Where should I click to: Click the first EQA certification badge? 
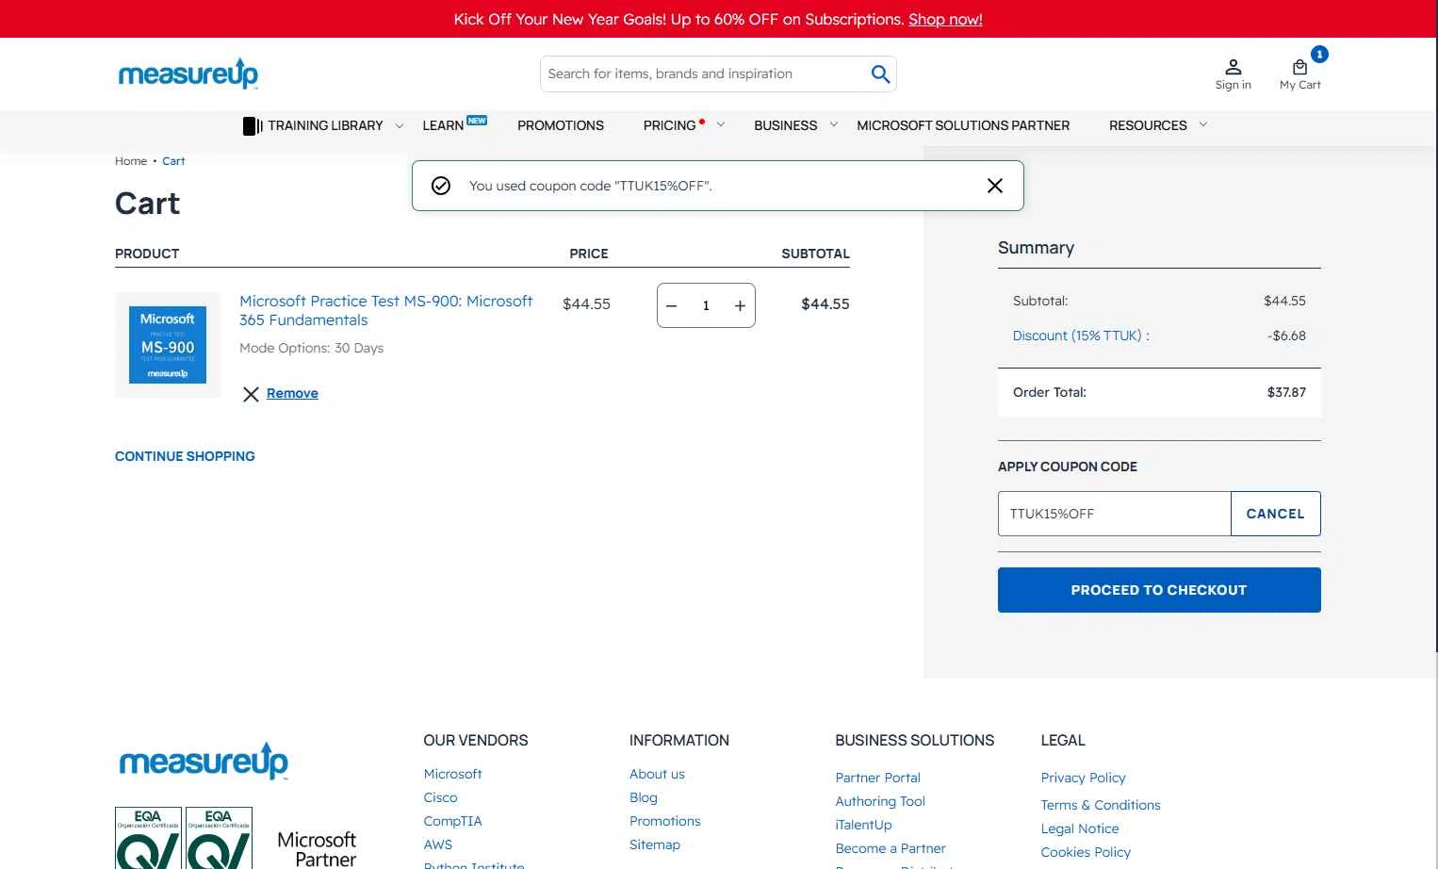[x=148, y=838]
